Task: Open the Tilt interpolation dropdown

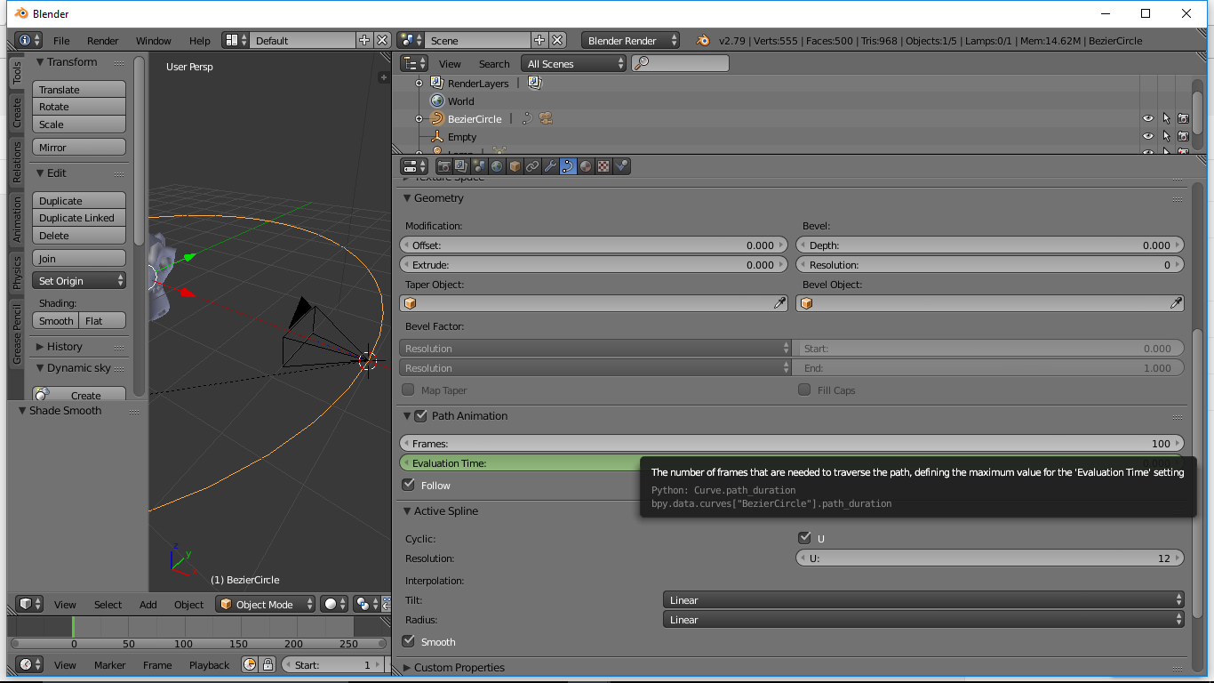Action: 922,600
